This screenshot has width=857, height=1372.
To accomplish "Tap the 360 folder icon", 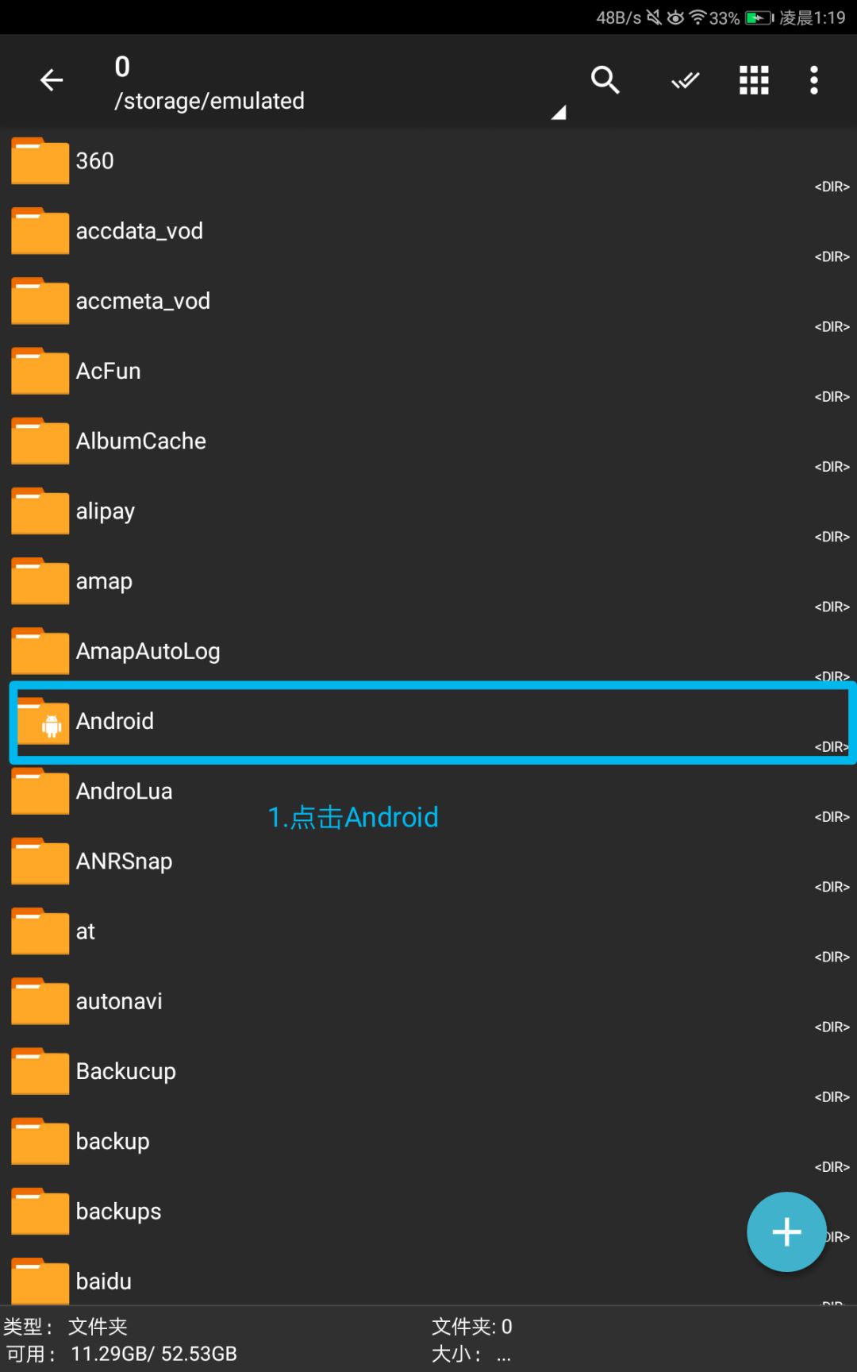I will [40, 161].
